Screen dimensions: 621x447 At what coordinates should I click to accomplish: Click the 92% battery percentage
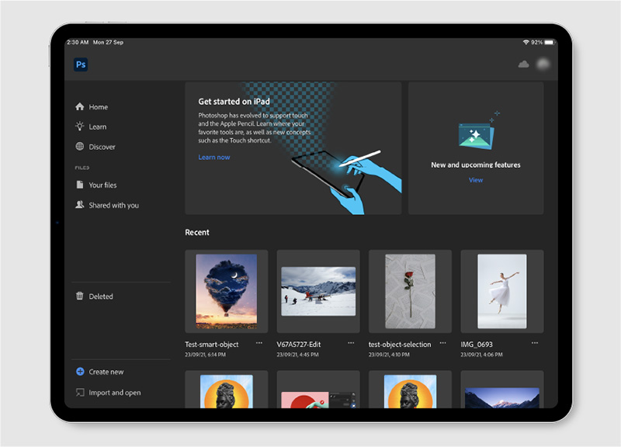[536, 42]
